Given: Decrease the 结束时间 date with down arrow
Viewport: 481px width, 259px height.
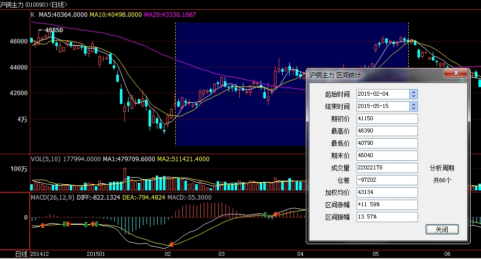Looking at the screenshot, I should click(x=414, y=109).
